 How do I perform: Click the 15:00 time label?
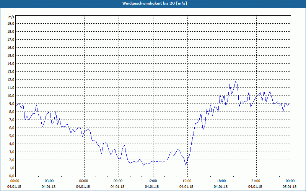pyautogui.click(x=186, y=181)
